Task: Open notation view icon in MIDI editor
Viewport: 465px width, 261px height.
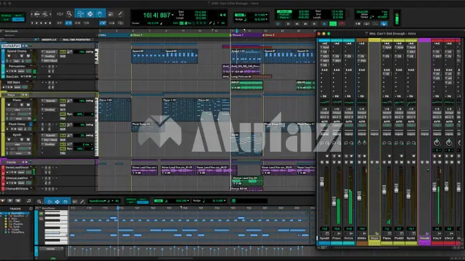Action: 29,201
